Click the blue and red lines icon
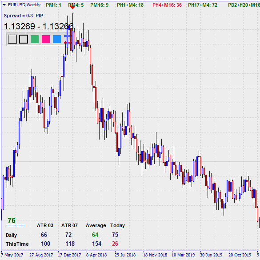This screenshot has height=260, width=260. coord(67,39)
